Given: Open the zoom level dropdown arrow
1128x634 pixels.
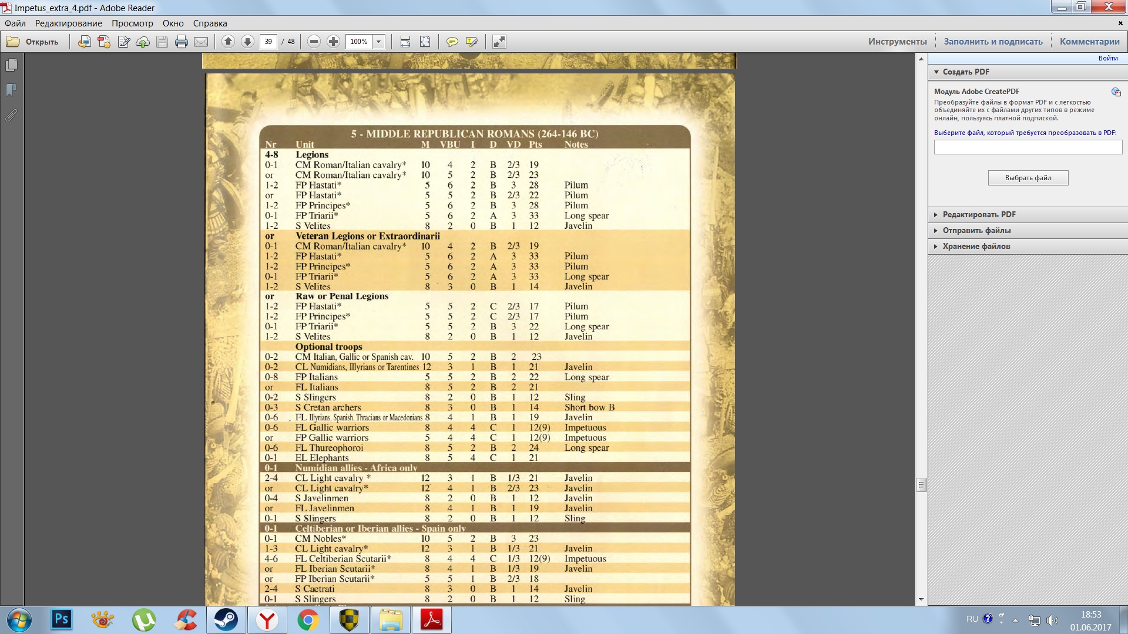Looking at the screenshot, I should (379, 42).
